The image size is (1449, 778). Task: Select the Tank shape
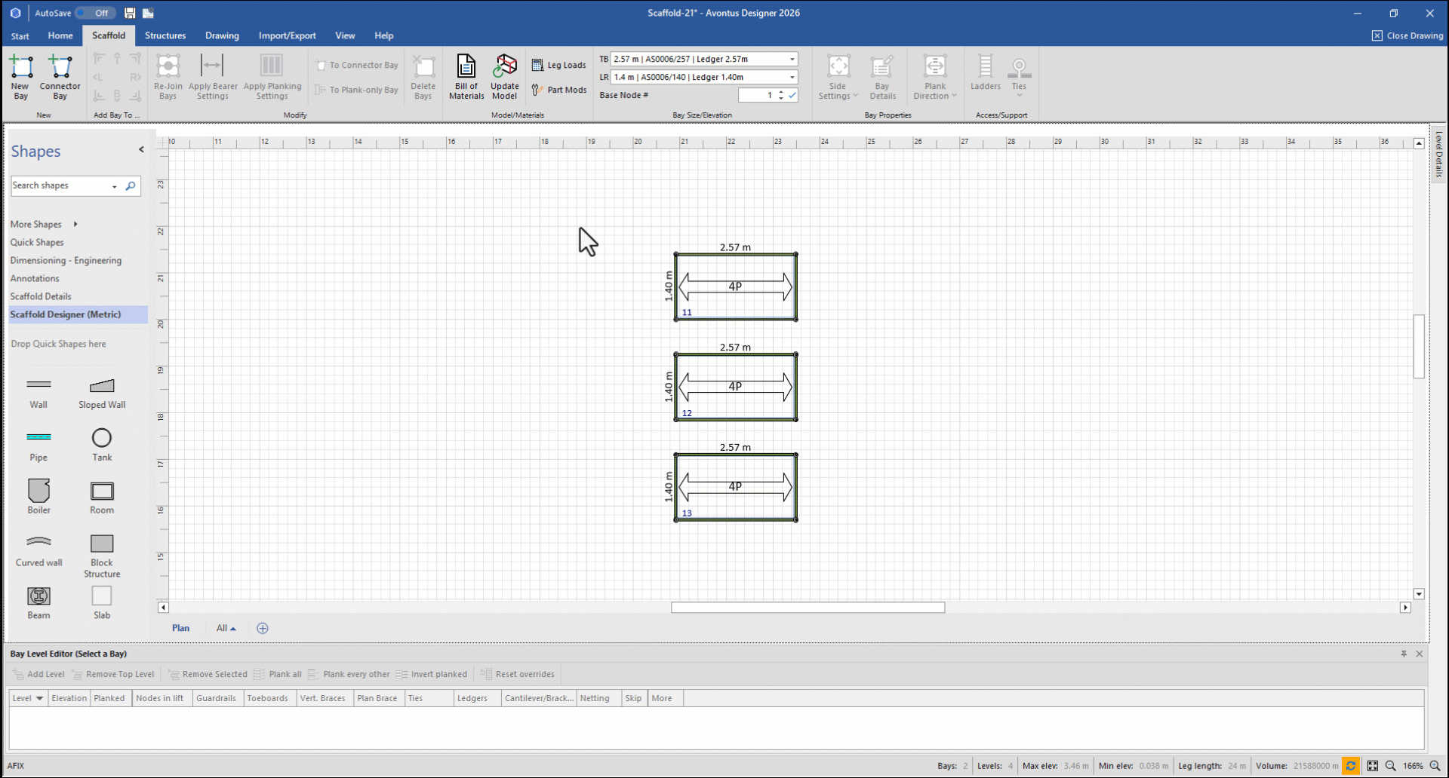pyautogui.click(x=102, y=445)
